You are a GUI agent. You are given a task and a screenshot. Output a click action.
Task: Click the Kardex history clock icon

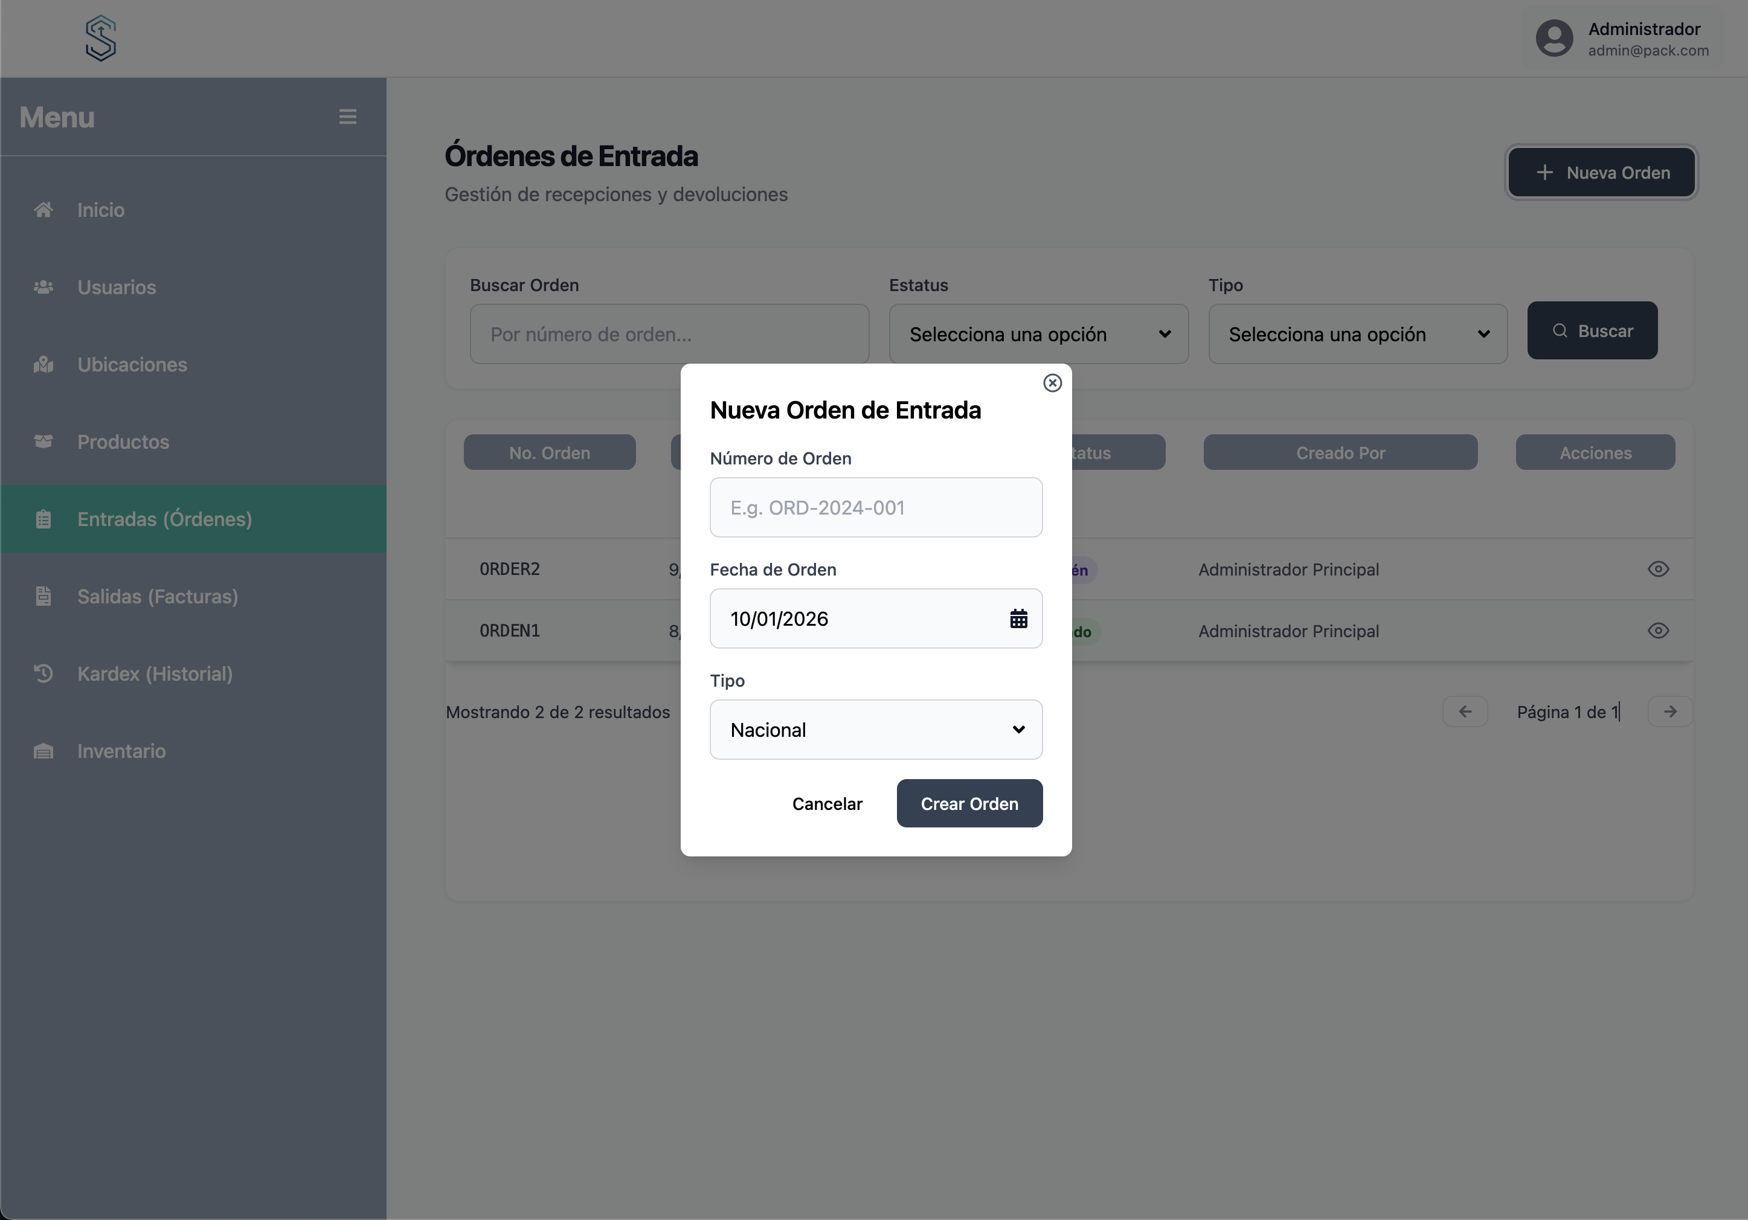point(43,673)
